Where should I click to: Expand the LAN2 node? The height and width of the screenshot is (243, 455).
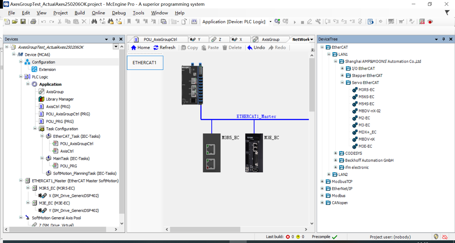pyautogui.click(x=329, y=174)
